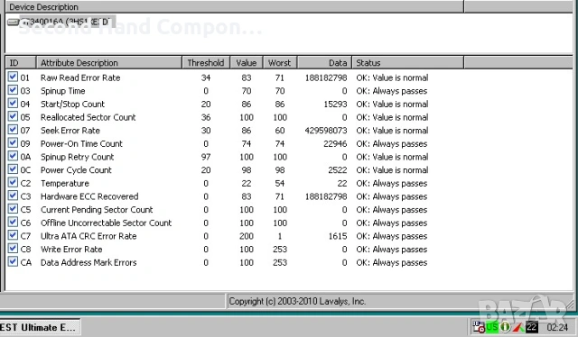Select the Offline Uncorrectable Sector Count text
578x337 pixels.
pos(107,223)
